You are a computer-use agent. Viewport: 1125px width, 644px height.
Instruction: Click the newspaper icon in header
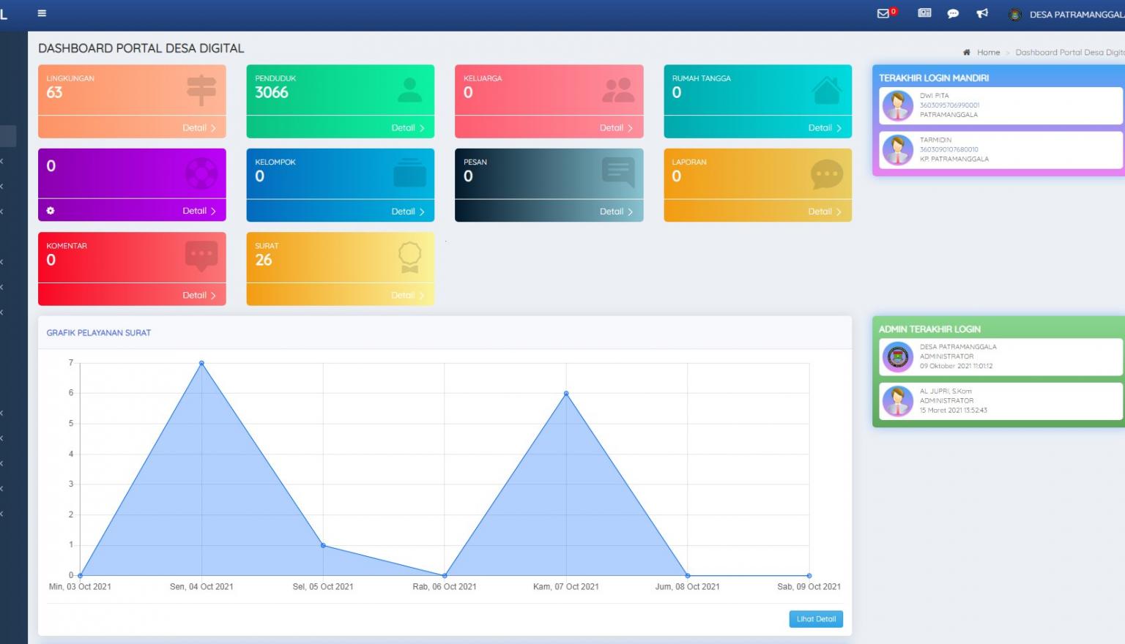point(924,13)
